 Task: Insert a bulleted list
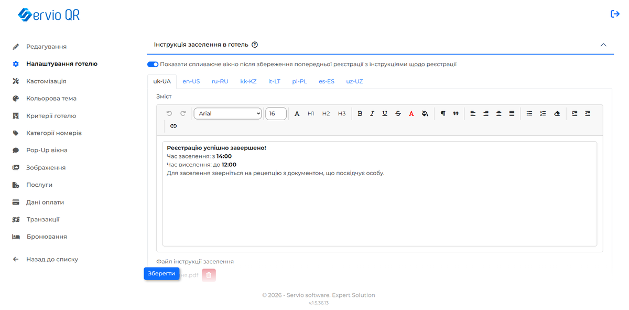click(x=529, y=113)
